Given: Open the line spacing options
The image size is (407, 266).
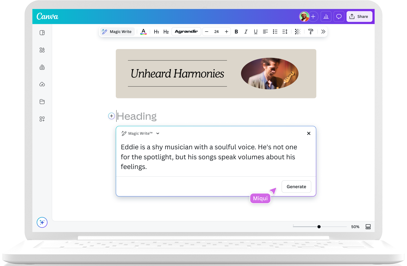Looking at the screenshot, I should (x=285, y=32).
